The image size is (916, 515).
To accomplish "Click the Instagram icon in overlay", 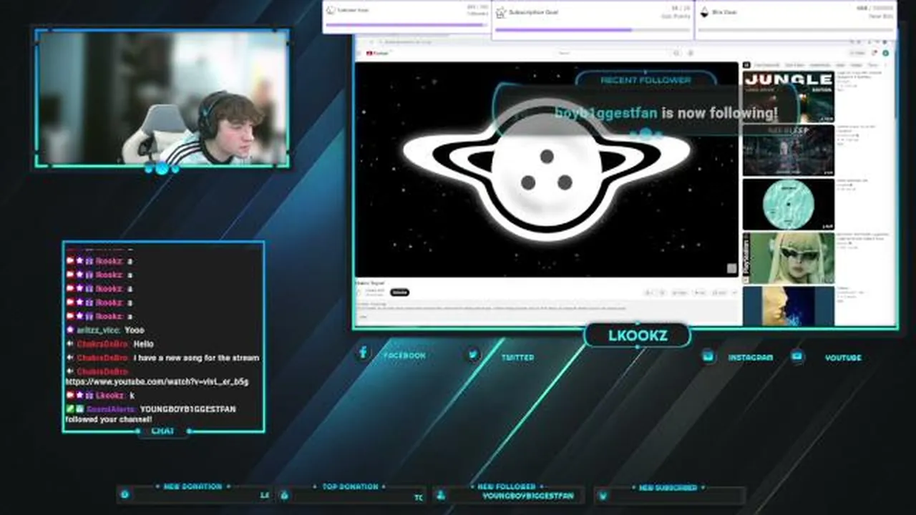I will (708, 355).
